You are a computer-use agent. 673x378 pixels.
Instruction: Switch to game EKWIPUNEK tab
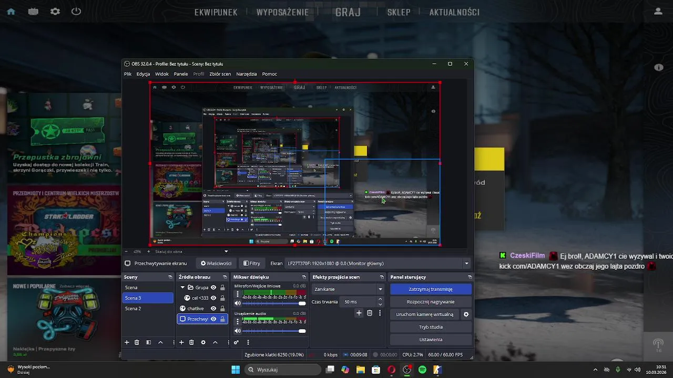click(x=216, y=12)
